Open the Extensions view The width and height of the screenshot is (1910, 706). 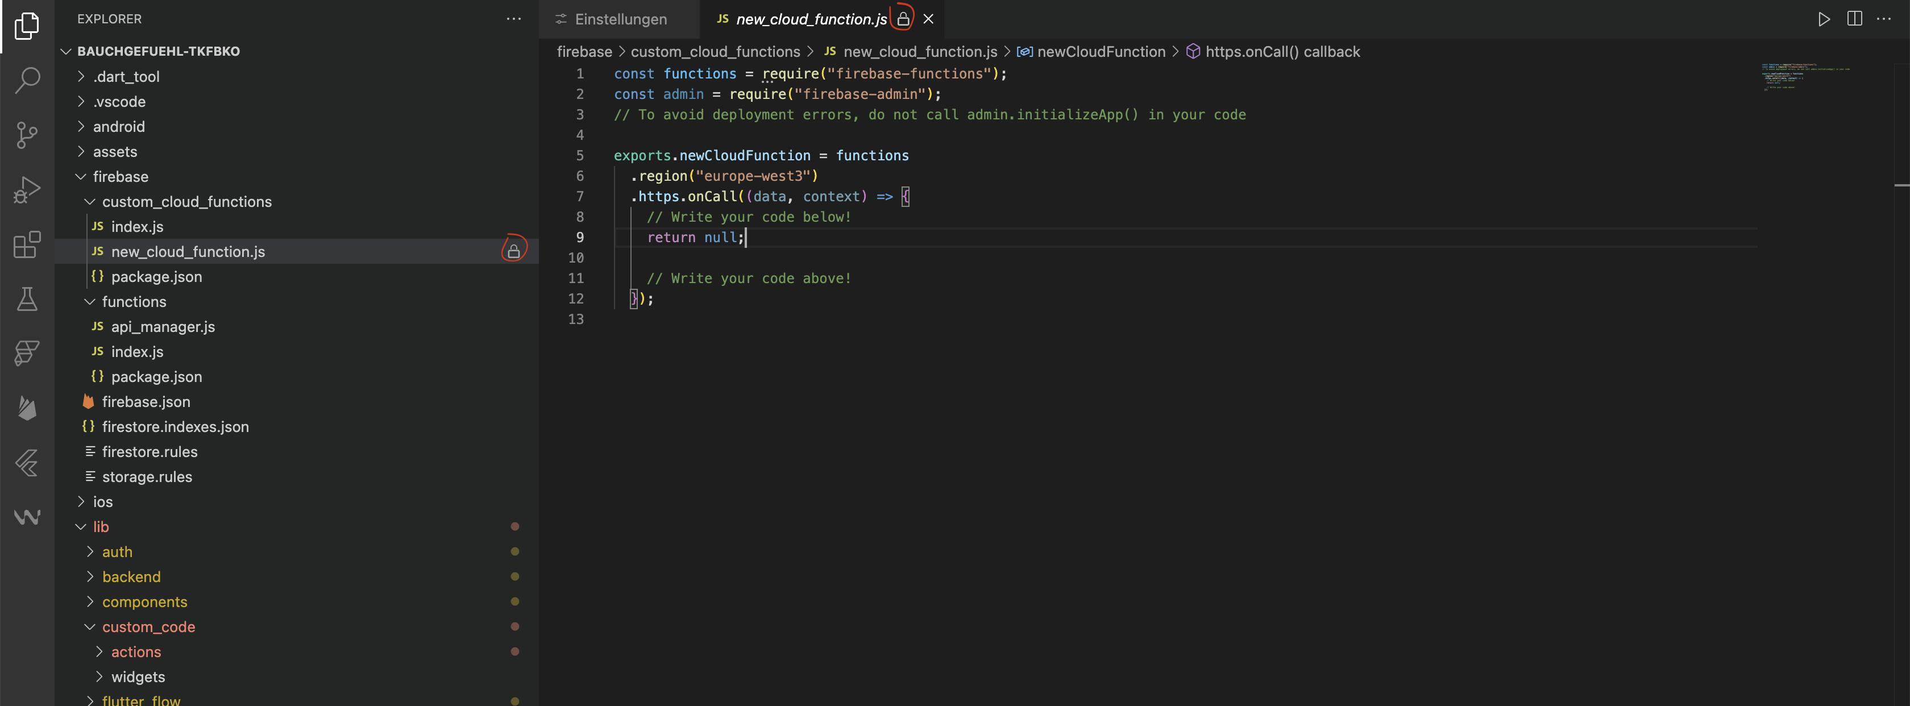pos(27,244)
